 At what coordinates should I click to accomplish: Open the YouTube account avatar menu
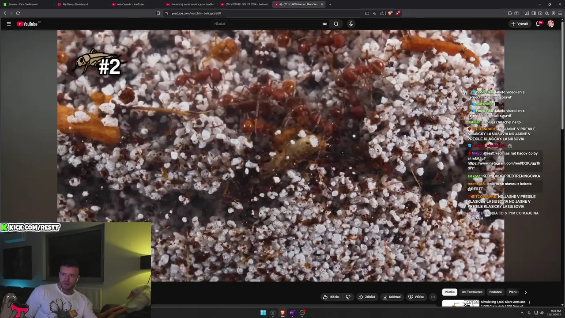coord(550,24)
